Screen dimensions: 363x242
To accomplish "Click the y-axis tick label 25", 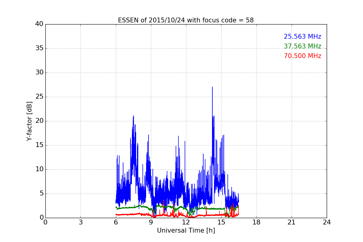I will 39,97.
